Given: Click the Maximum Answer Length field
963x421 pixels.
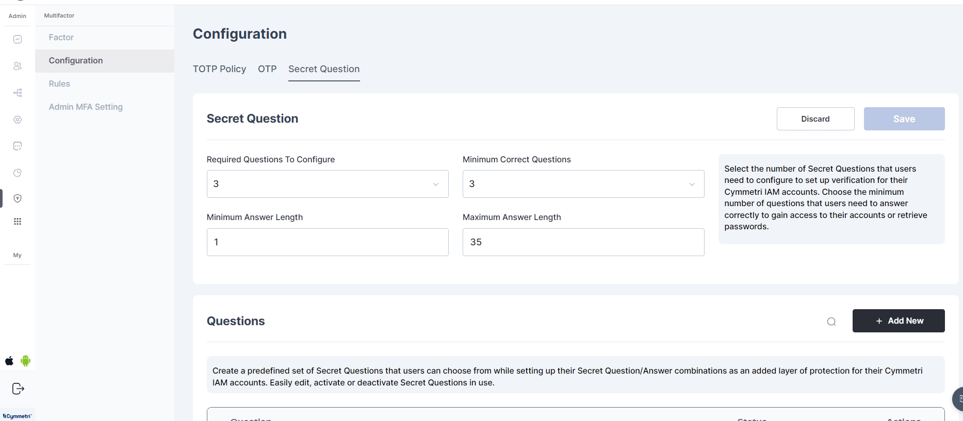Looking at the screenshot, I should tap(583, 242).
